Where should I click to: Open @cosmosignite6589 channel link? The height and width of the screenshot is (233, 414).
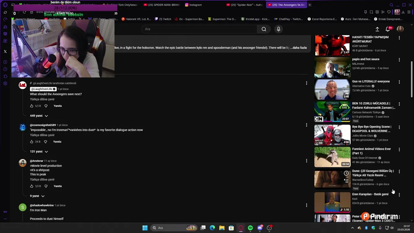(x=43, y=125)
